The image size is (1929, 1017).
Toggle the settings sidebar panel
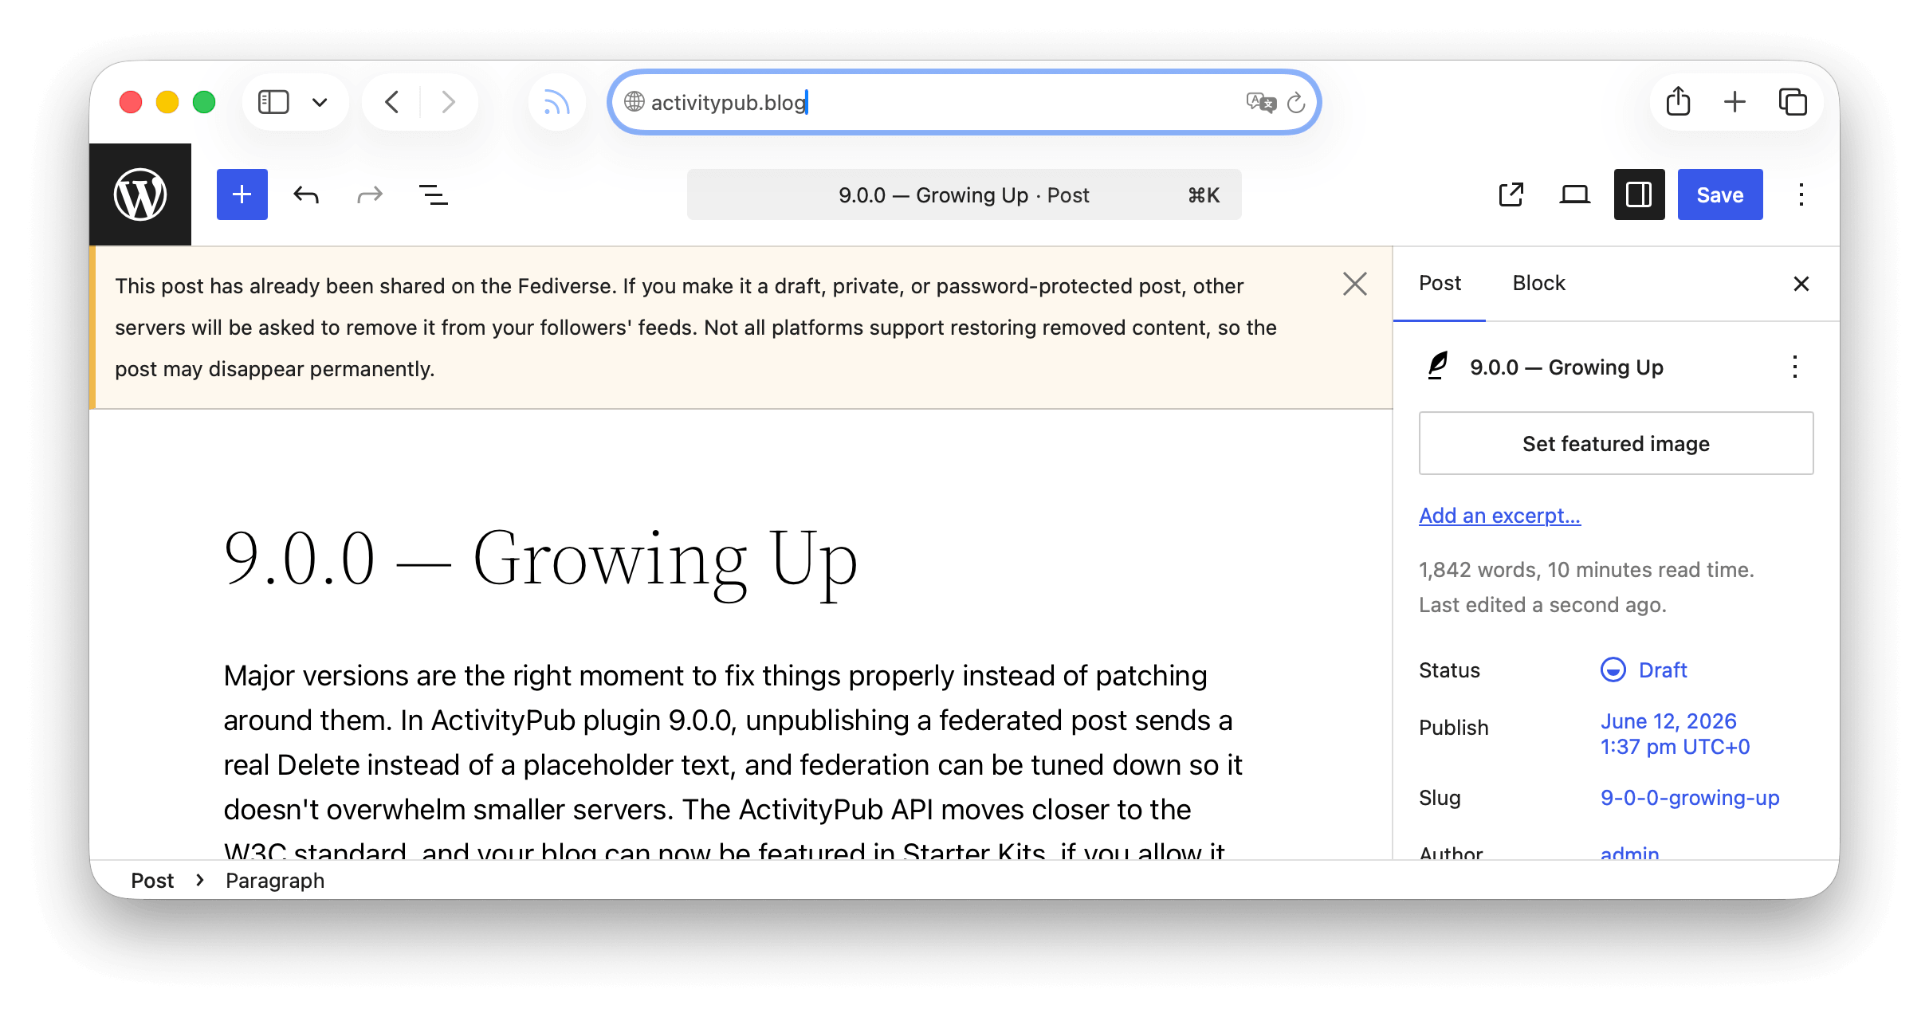[x=1639, y=194]
